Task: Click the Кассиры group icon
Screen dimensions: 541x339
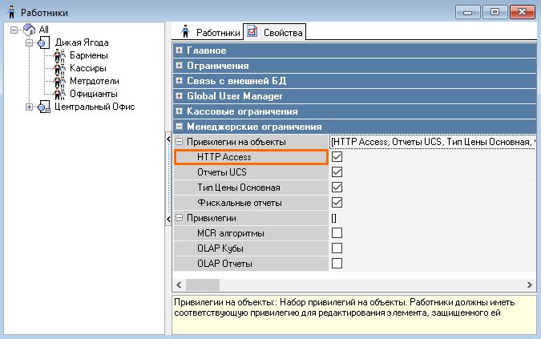Action: point(59,69)
